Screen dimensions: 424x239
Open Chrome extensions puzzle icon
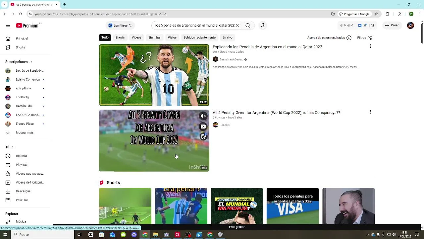pos(388,14)
